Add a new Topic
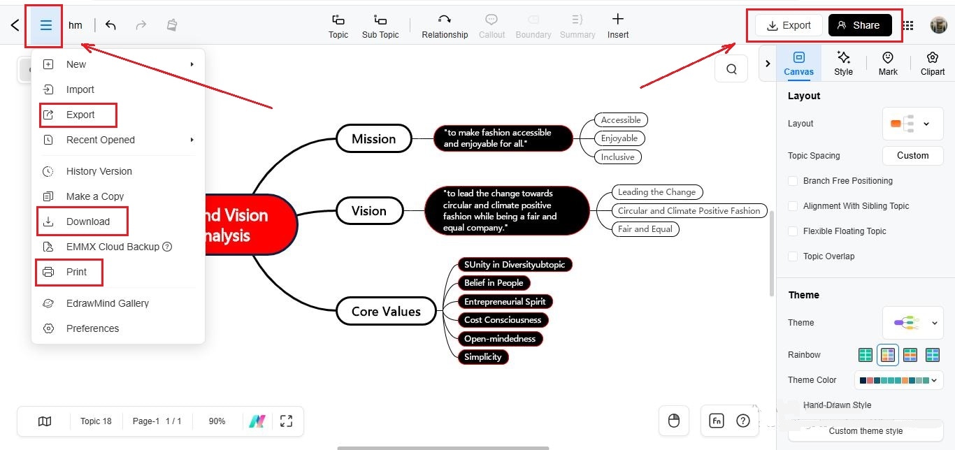Screen dimensions: 955x450 tap(338, 27)
